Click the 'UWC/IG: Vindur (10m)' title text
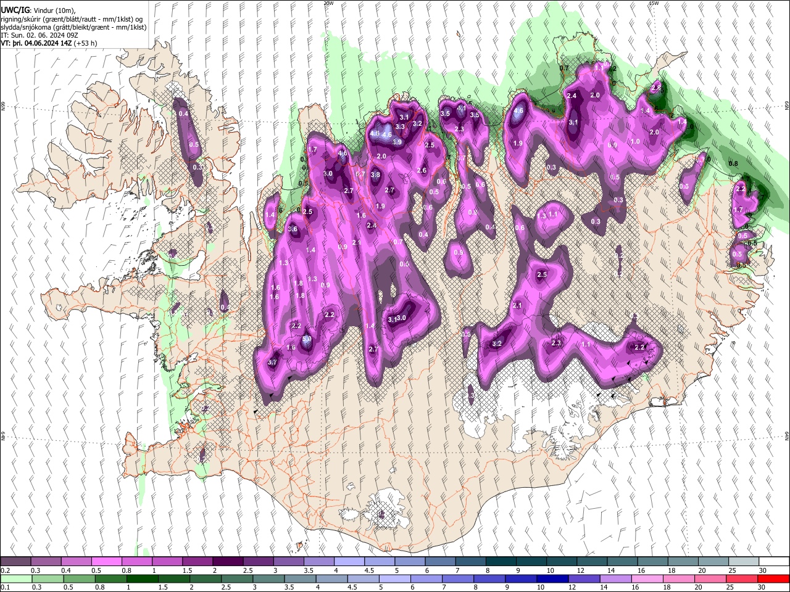790x592 pixels. click(x=38, y=9)
